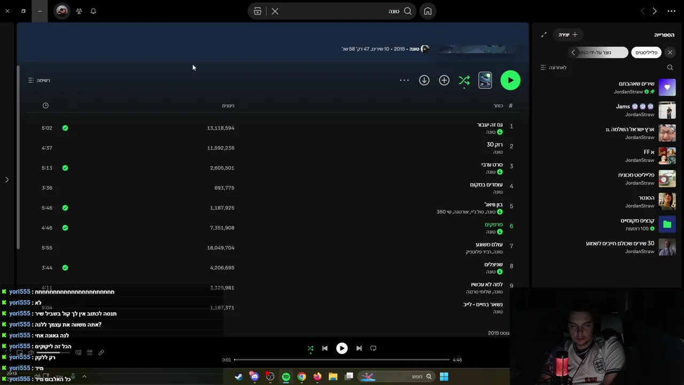Select track title שניצלים

point(493,264)
